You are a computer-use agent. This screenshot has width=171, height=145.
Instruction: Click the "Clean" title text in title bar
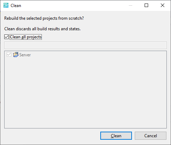[x=16, y=6]
